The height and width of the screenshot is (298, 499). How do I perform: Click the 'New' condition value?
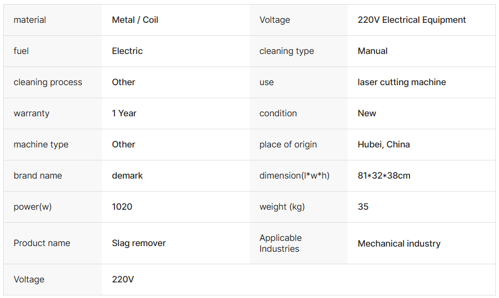coord(367,114)
